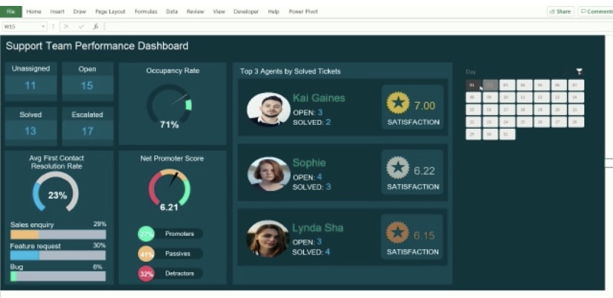Click the 6.21 promoter score value
The image size is (613, 298).
point(169,208)
